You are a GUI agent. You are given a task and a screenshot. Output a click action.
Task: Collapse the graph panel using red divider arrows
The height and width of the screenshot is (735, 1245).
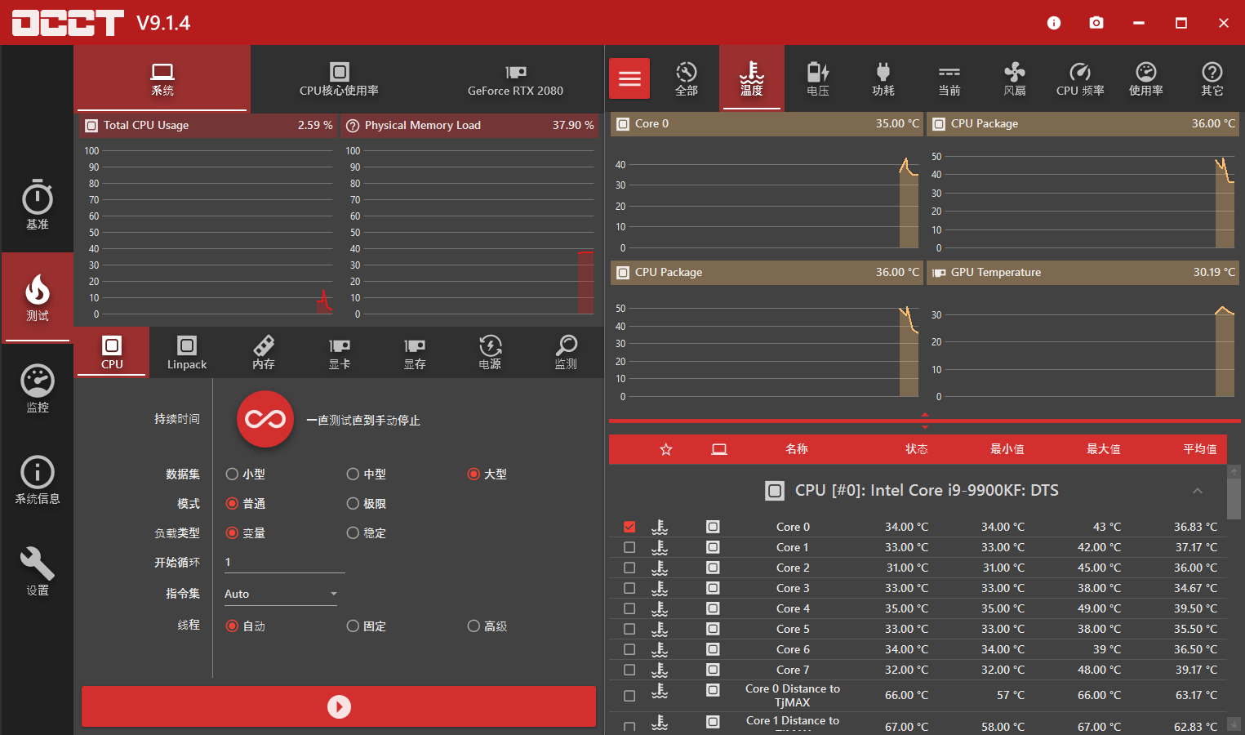tap(925, 421)
